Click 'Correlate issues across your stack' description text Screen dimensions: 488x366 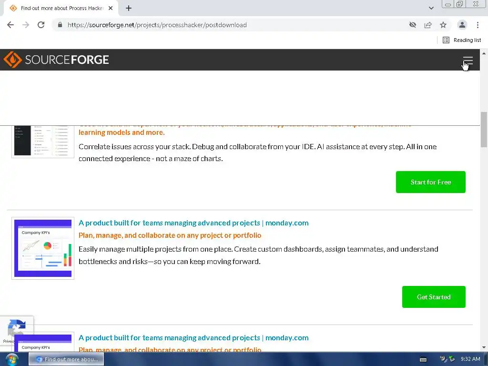(258, 152)
